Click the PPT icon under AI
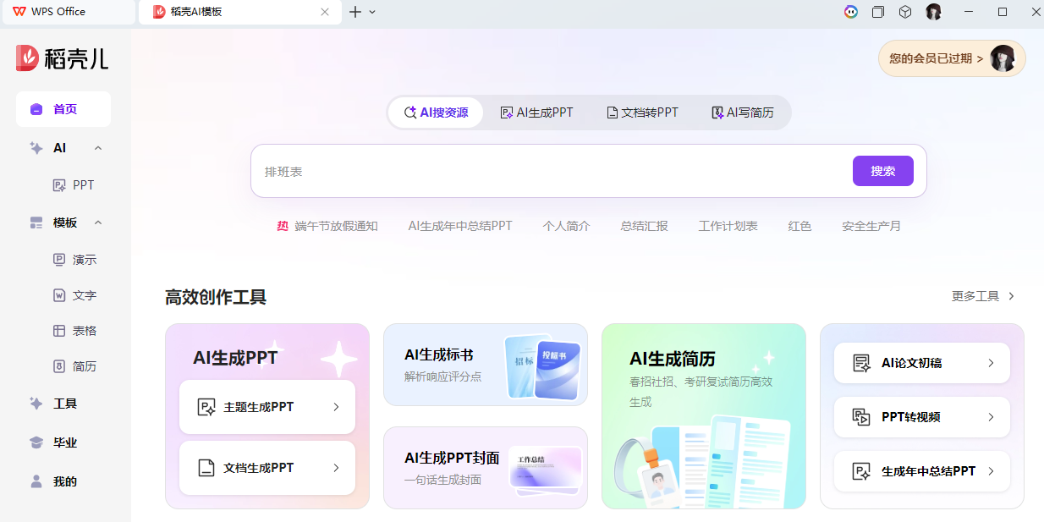 tap(59, 185)
